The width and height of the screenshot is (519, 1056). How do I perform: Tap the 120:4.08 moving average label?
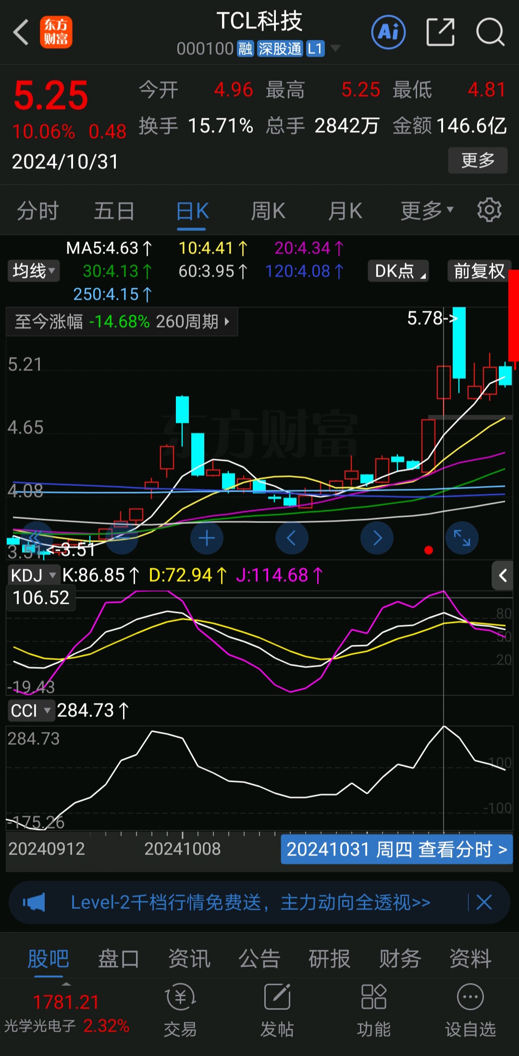click(304, 271)
